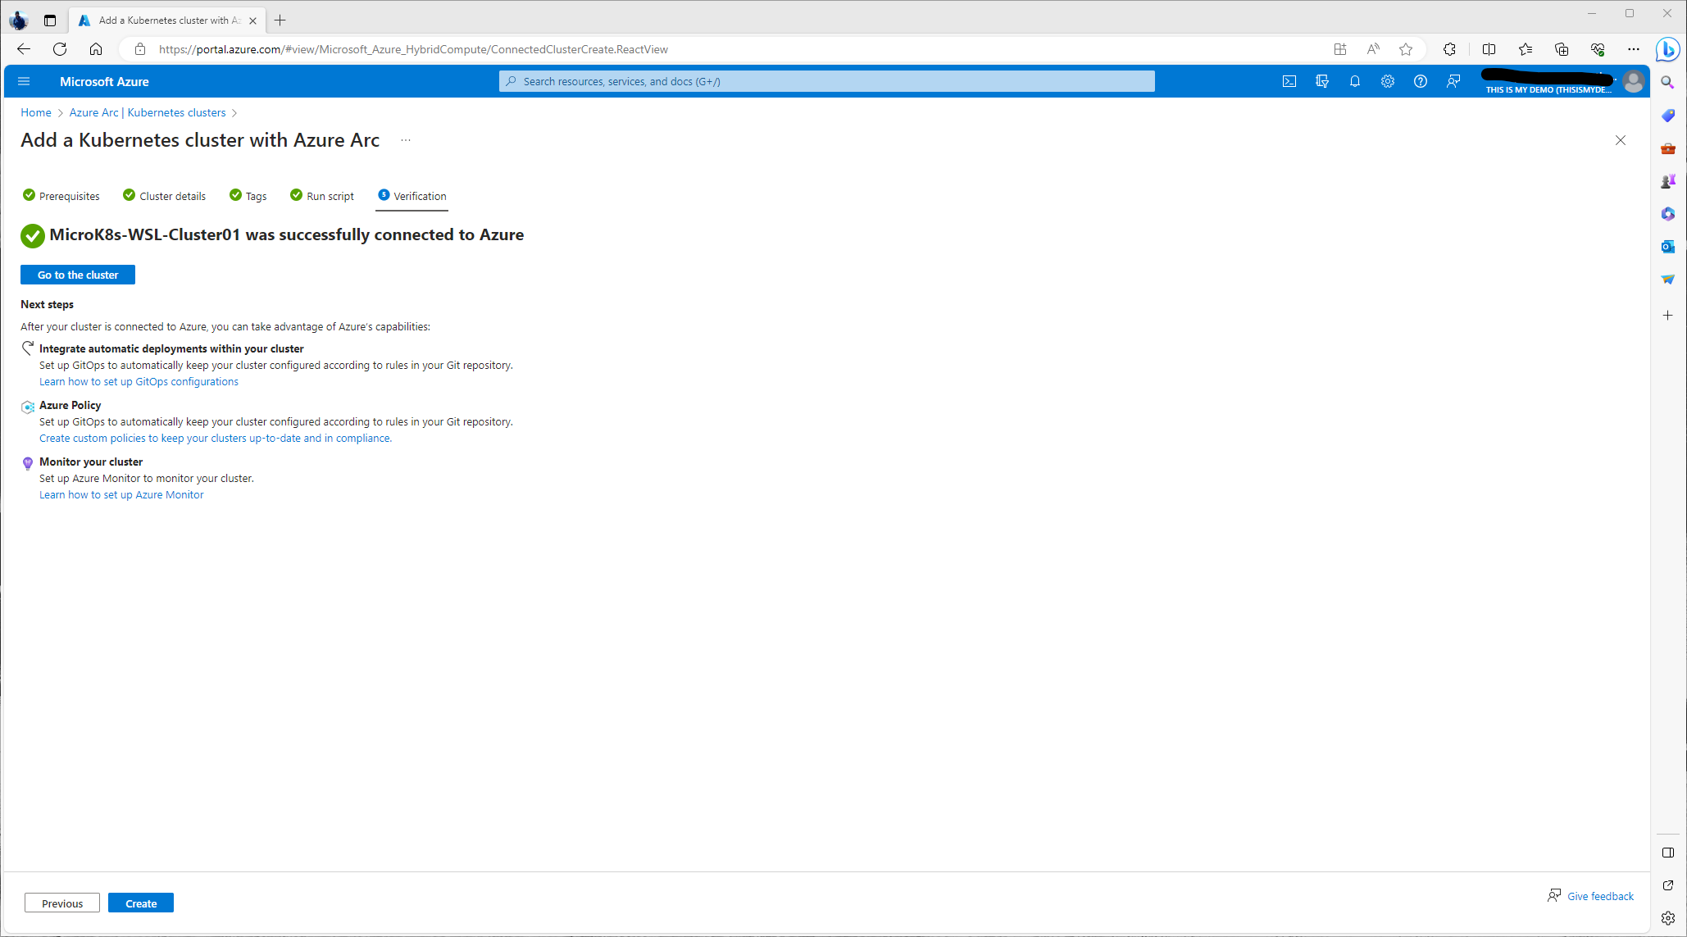Open the account profile avatar menu
The width and height of the screenshot is (1687, 937).
1633,81
